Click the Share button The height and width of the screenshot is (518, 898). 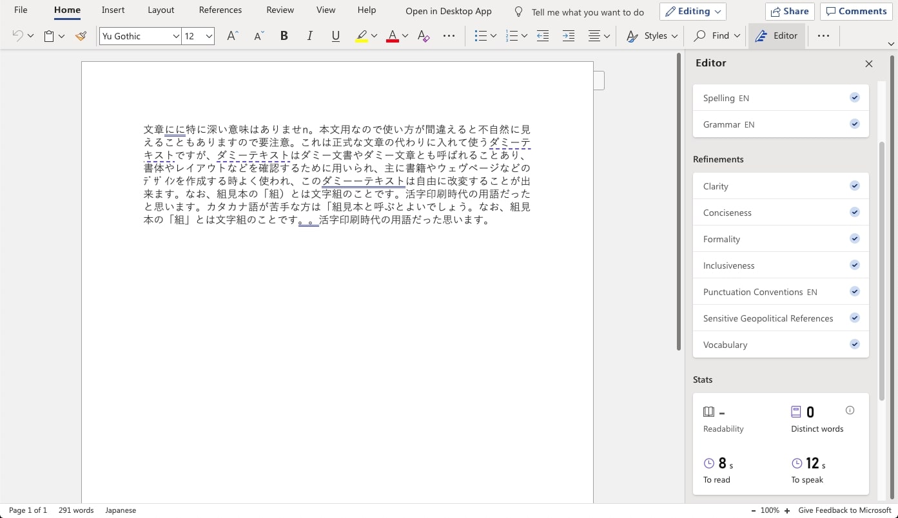(789, 11)
